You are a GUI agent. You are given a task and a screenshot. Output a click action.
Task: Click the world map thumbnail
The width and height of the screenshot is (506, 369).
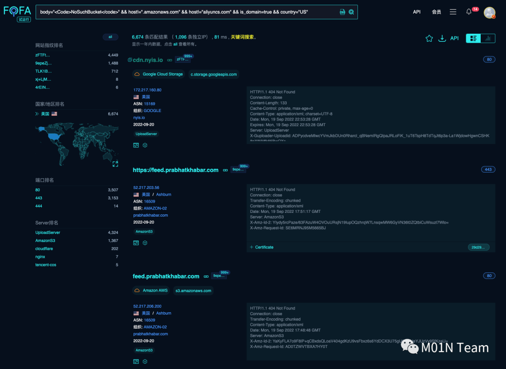(x=76, y=144)
